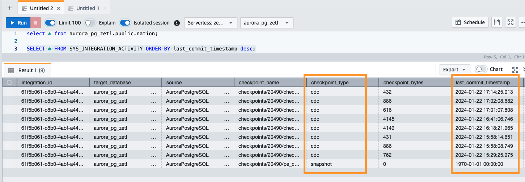Turn off the Isolated session toggle
Viewport: 525px width, 182px height.
coord(125,23)
